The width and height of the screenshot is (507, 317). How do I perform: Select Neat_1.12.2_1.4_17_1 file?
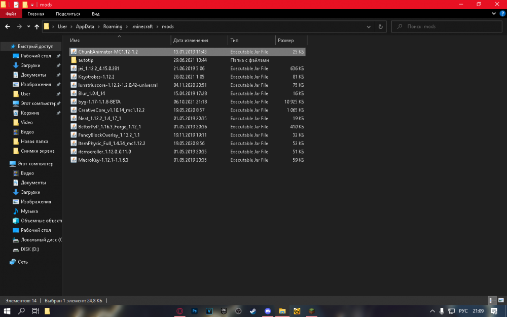(187, 118)
